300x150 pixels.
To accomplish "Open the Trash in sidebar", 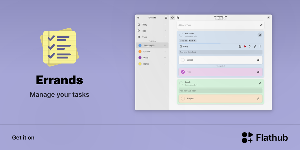I will pos(152,37).
